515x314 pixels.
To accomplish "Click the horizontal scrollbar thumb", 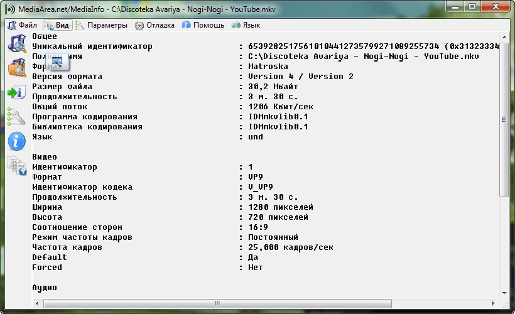I will click(x=217, y=303).
